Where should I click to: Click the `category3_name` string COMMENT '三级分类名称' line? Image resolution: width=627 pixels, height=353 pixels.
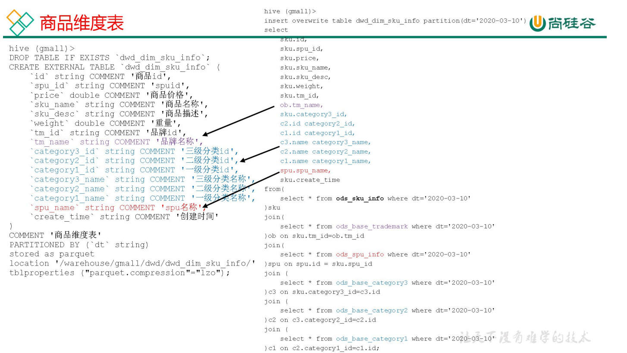pyautogui.click(x=143, y=180)
